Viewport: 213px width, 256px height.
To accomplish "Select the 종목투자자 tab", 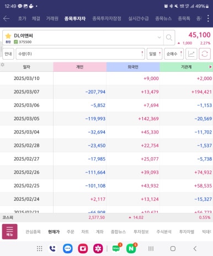I will pyautogui.click(x=75, y=18).
